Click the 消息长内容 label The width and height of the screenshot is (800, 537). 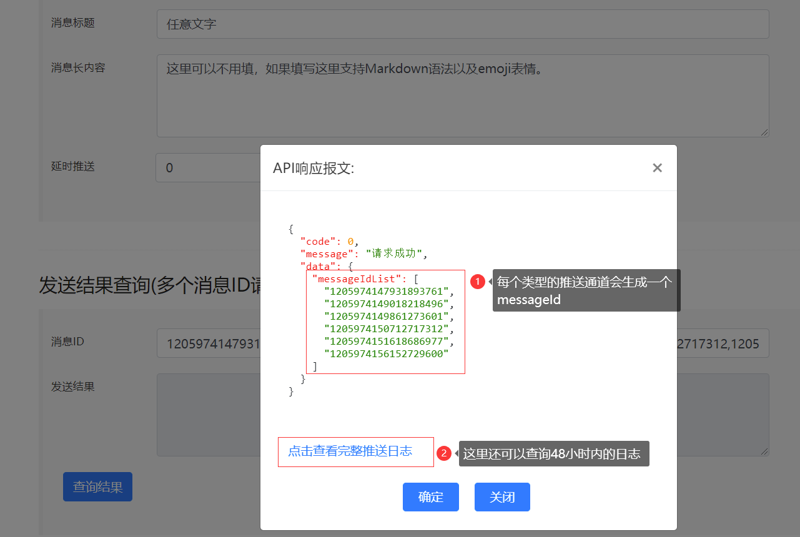point(78,67)
